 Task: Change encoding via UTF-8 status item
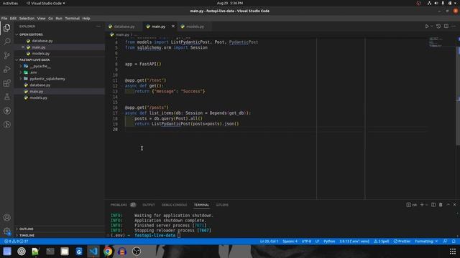point(306,242)
